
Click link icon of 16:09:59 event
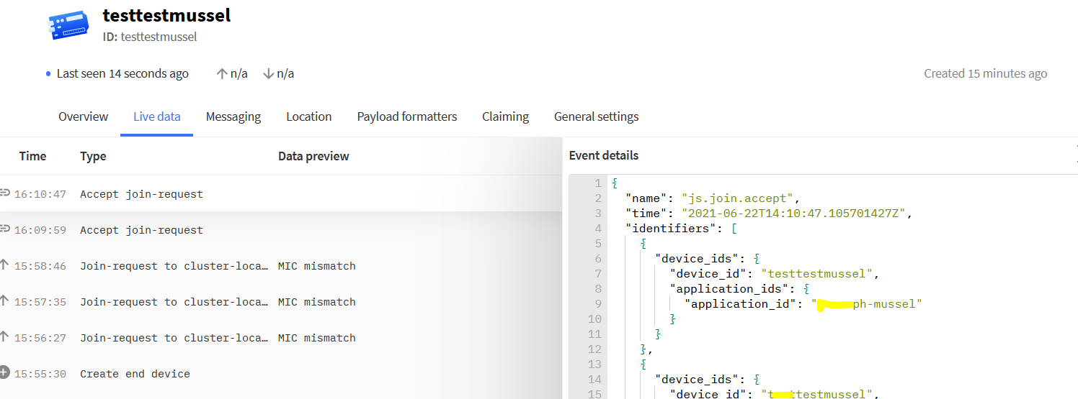pyautogui.click(x=4, y=229)
